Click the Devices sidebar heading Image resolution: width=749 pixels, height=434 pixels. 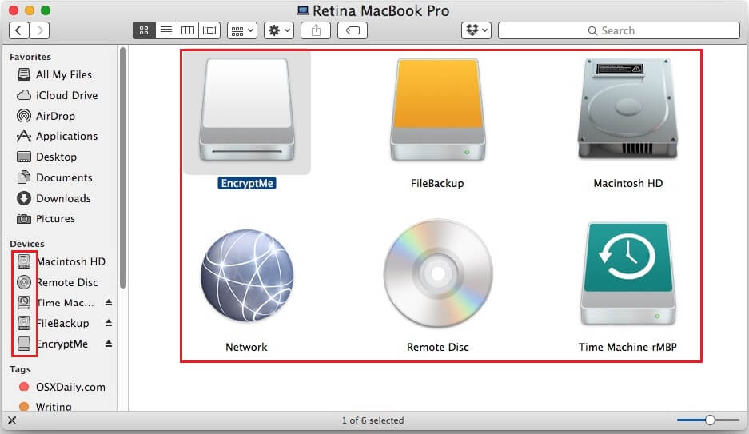tap(26, 244)
